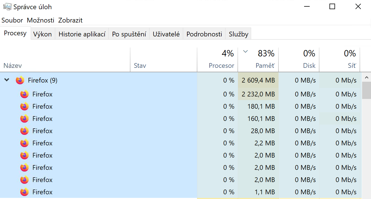The image size is (371, 199).
Task: Click the Firefox icon on the 1,1 MB row
Action: pos(24,192)
